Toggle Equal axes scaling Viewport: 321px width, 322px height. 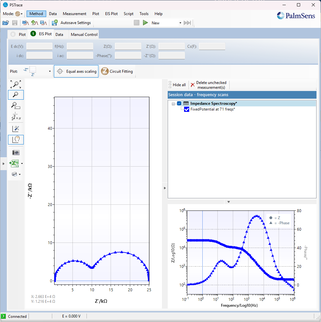click(76, 71)
